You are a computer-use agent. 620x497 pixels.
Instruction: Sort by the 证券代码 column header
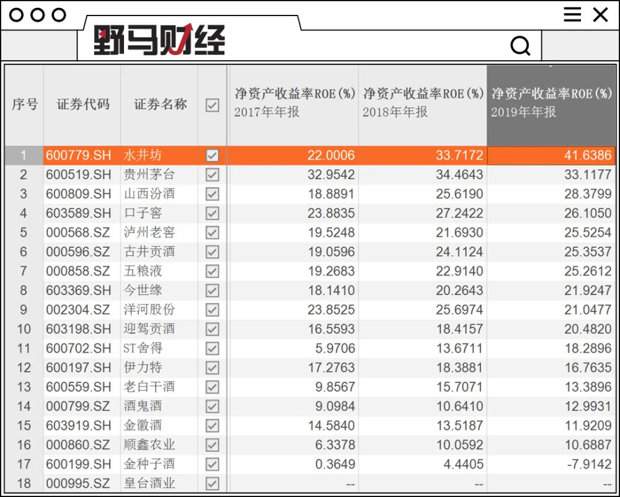(82, 105)
